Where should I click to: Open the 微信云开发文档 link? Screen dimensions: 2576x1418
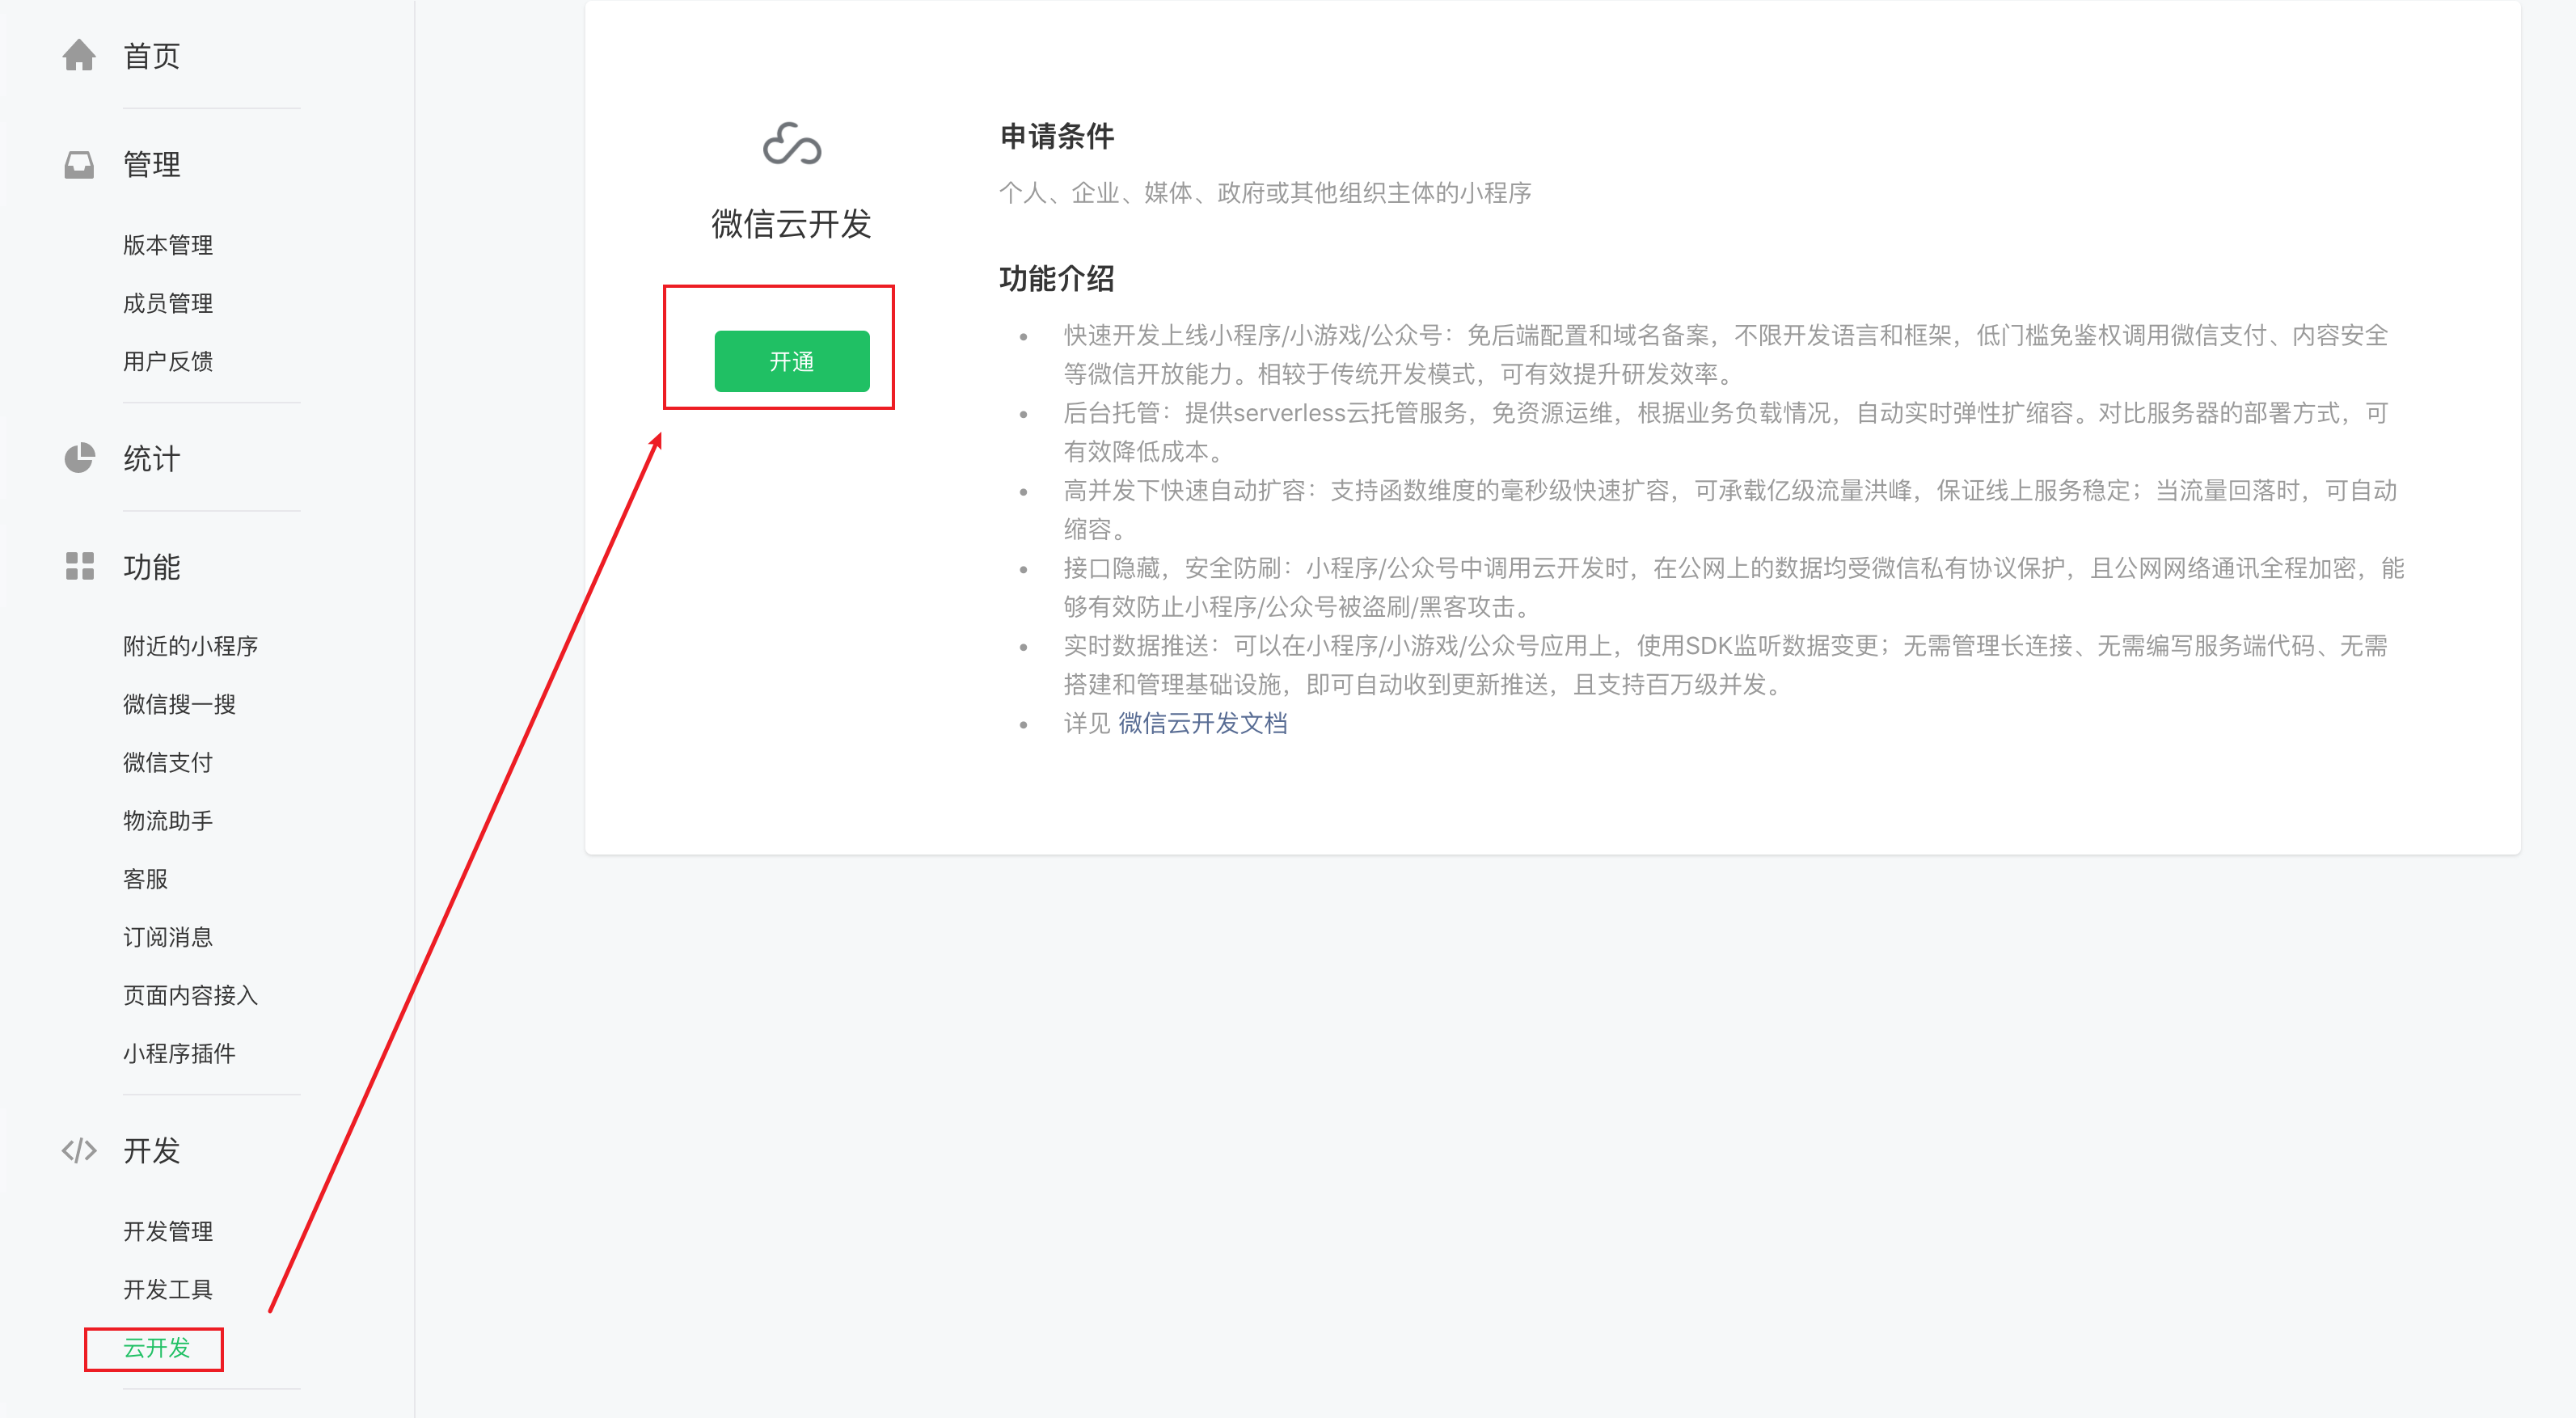pos(1202,723)
